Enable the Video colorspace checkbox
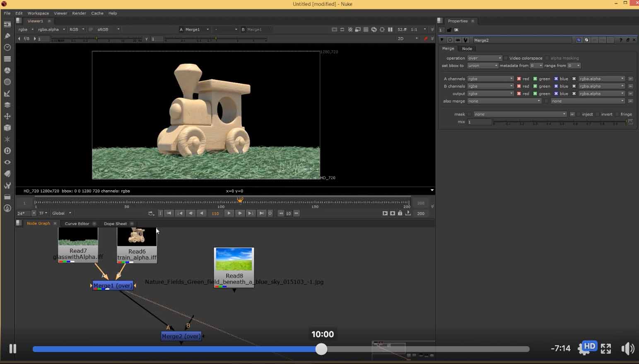 tap(506, 58)
